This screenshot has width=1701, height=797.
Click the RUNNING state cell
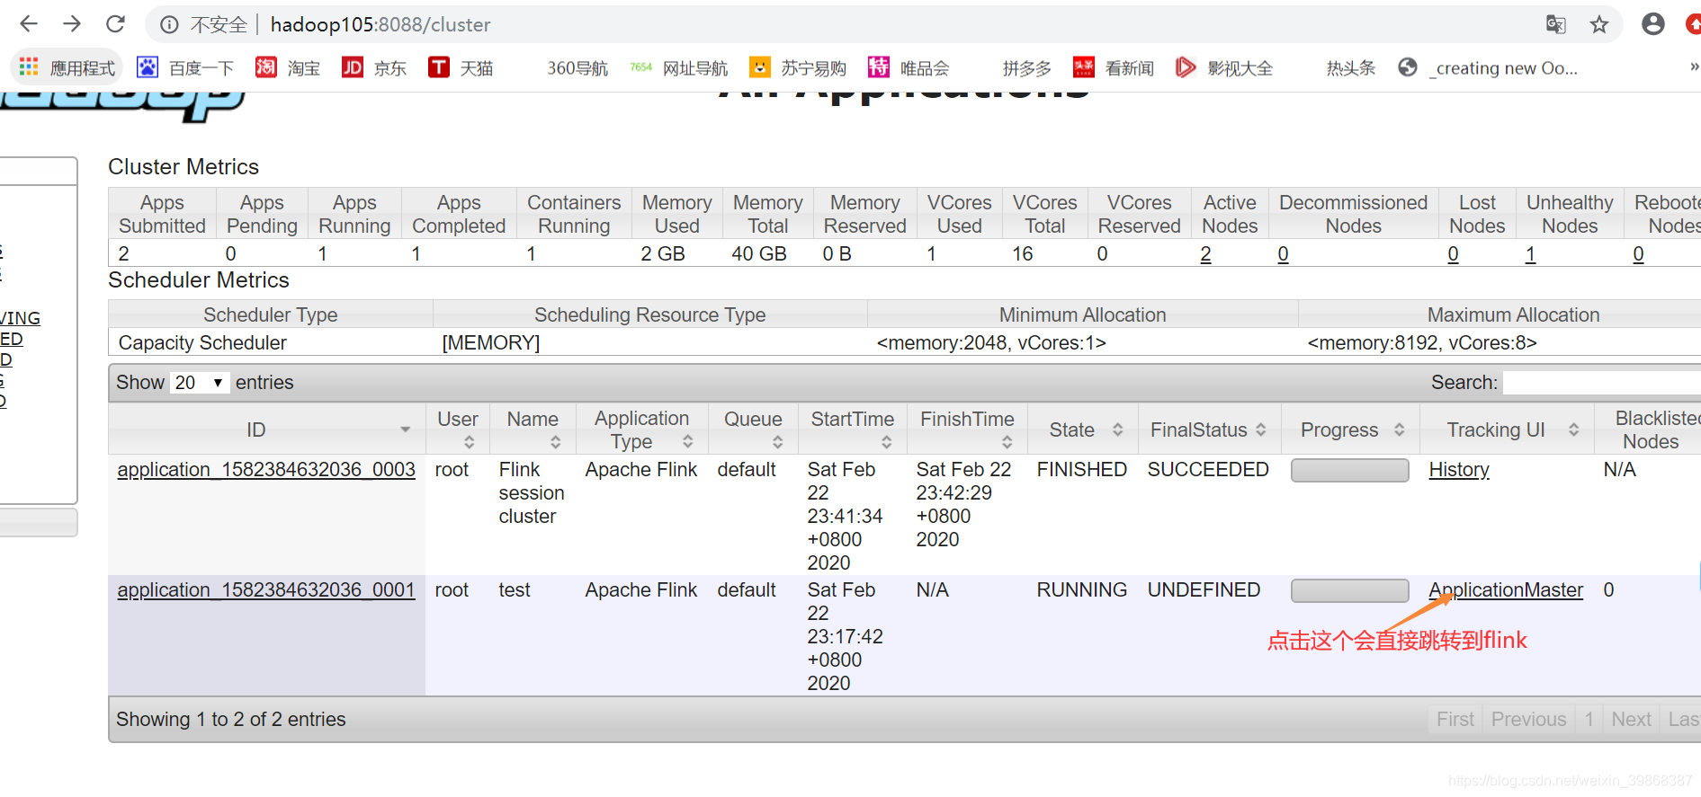(1081, 590)
